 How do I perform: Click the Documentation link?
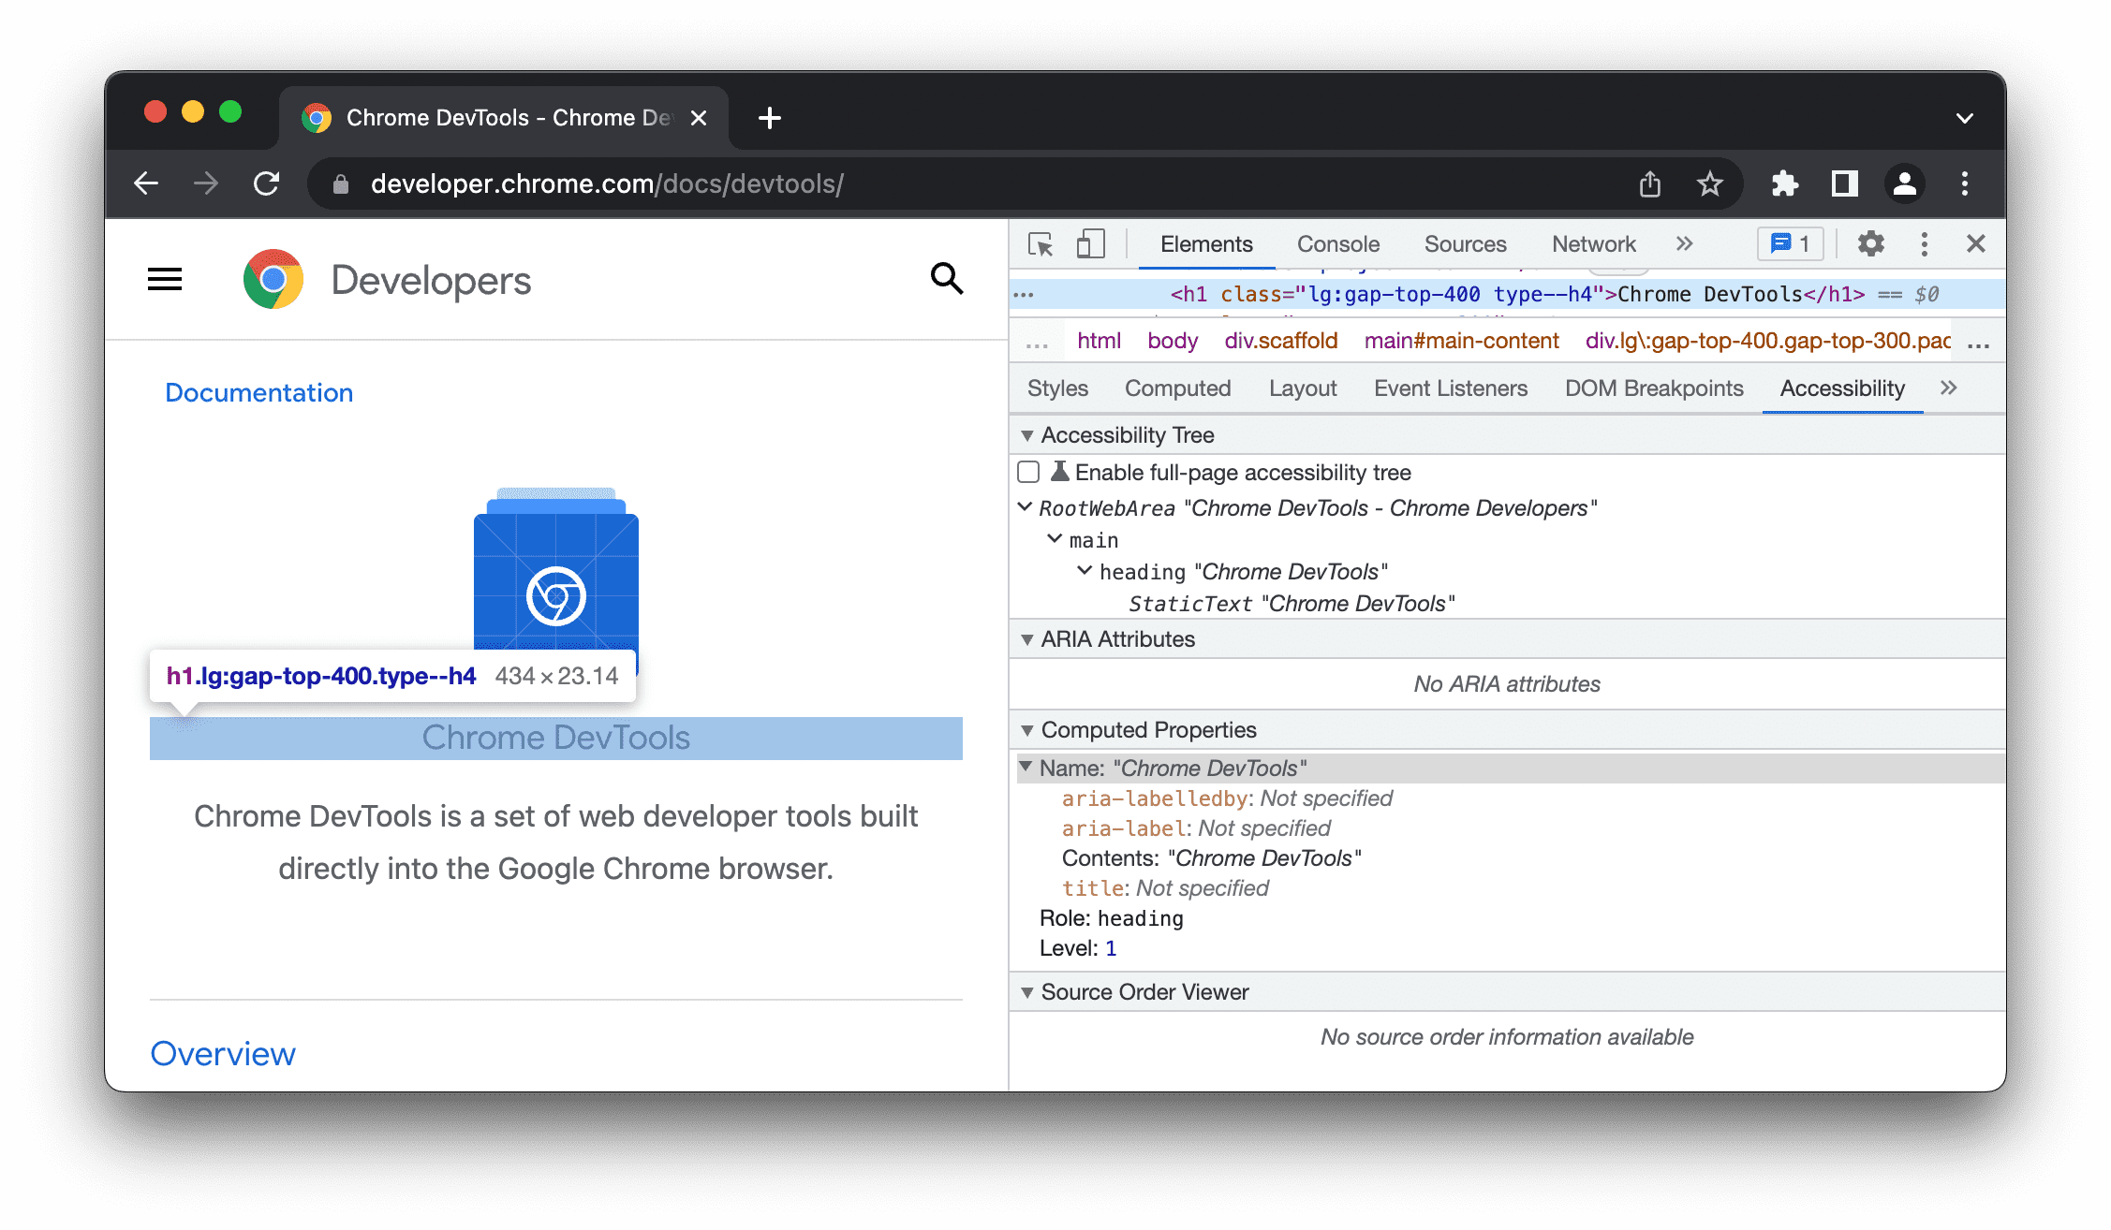[x=259, y=392]
